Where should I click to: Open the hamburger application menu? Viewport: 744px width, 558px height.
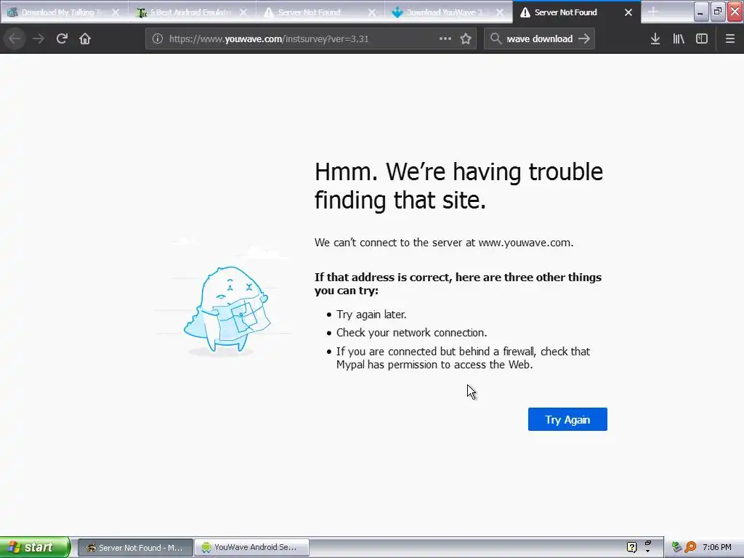[x=730, y=39]
